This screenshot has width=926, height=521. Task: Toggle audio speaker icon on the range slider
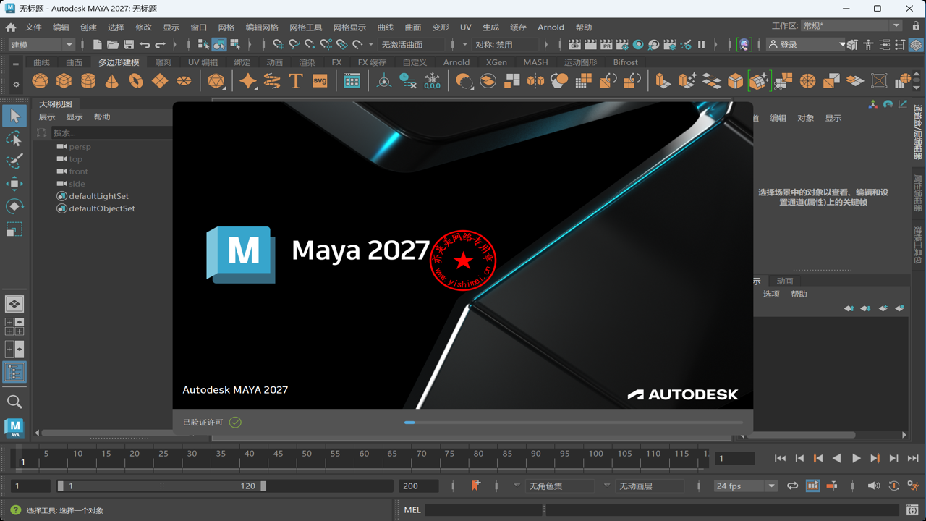coord(874,486)
